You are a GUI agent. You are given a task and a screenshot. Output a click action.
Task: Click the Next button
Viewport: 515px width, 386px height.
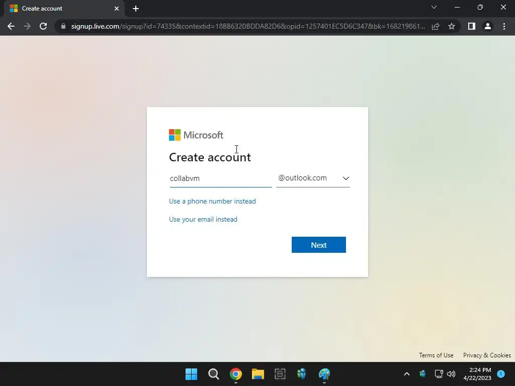(318, 245)
